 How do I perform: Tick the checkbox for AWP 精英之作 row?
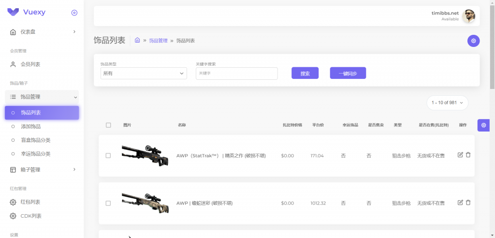tap(108, 156)
